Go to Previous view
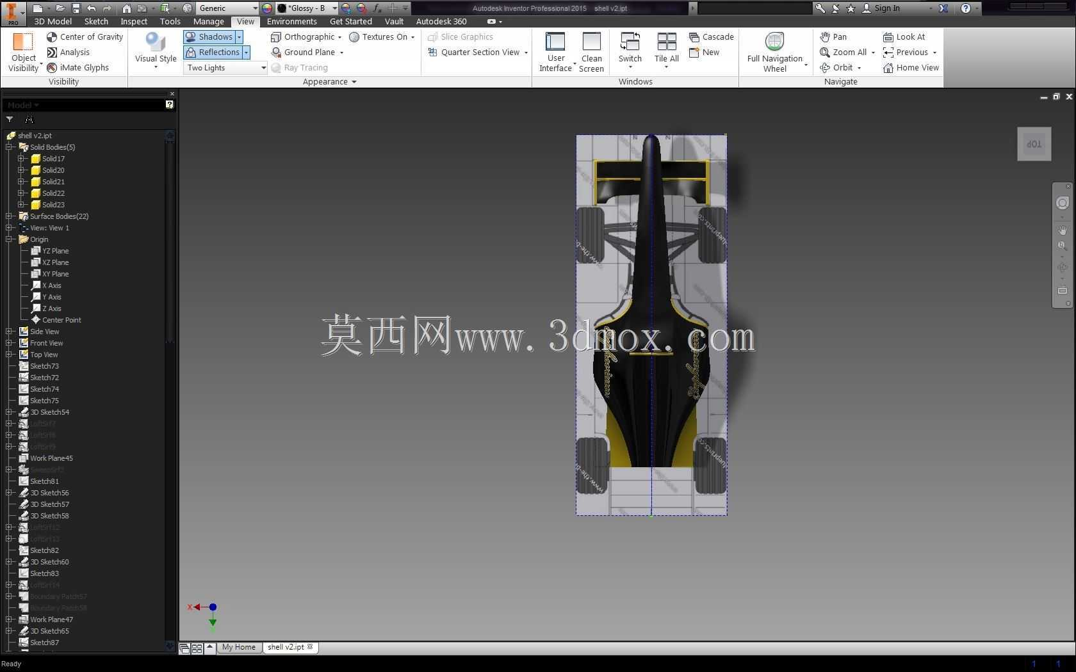Viewport: 1076px width, 672px height. click(906, 52)
